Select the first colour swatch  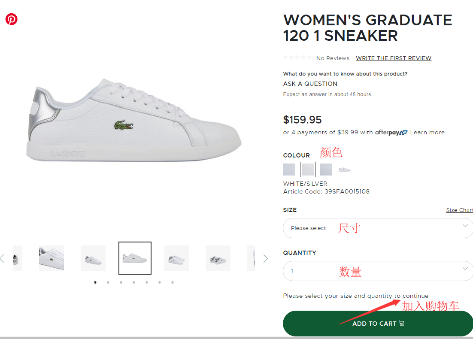(x=289, y=169)
